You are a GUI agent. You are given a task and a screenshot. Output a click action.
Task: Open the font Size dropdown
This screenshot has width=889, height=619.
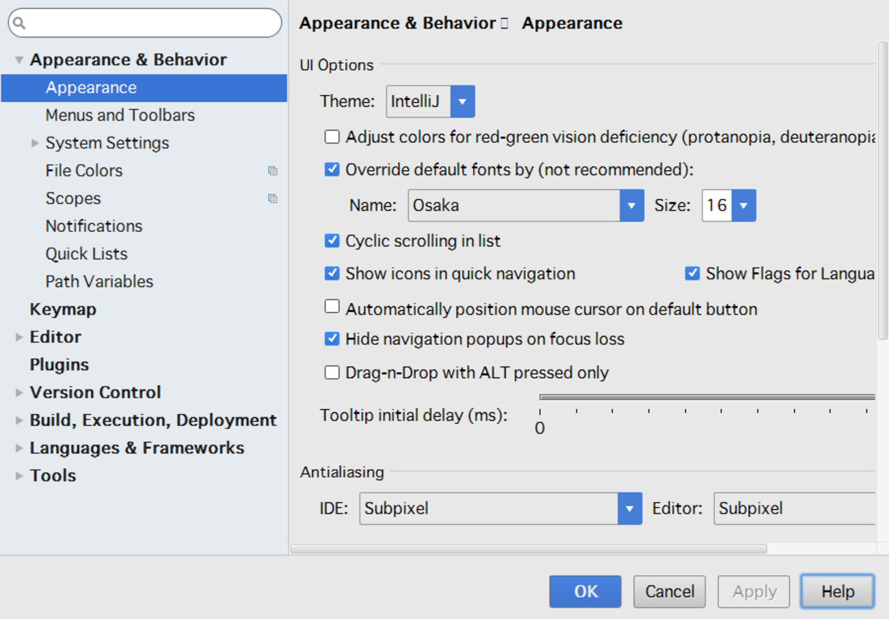(743, 205)
